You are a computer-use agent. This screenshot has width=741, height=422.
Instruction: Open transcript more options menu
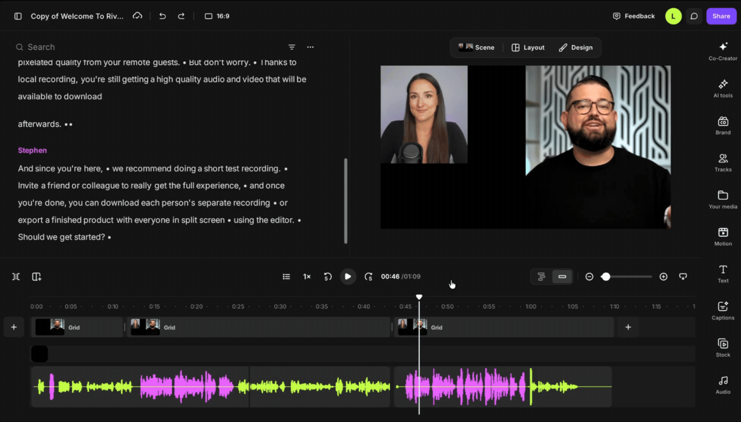coord(310,47)
